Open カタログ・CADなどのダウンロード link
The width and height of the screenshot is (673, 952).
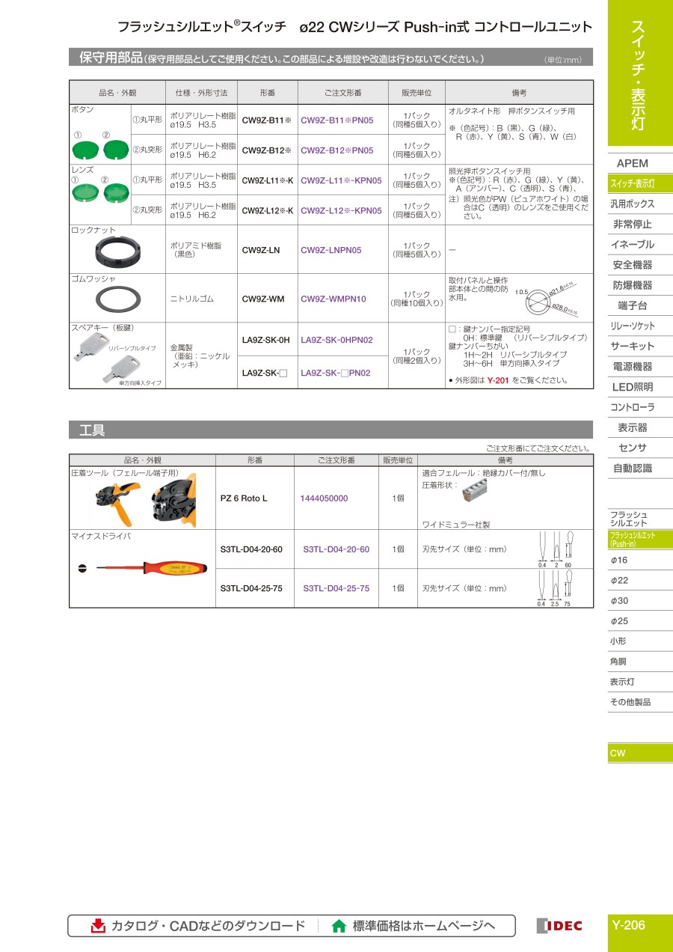(208, 926)
